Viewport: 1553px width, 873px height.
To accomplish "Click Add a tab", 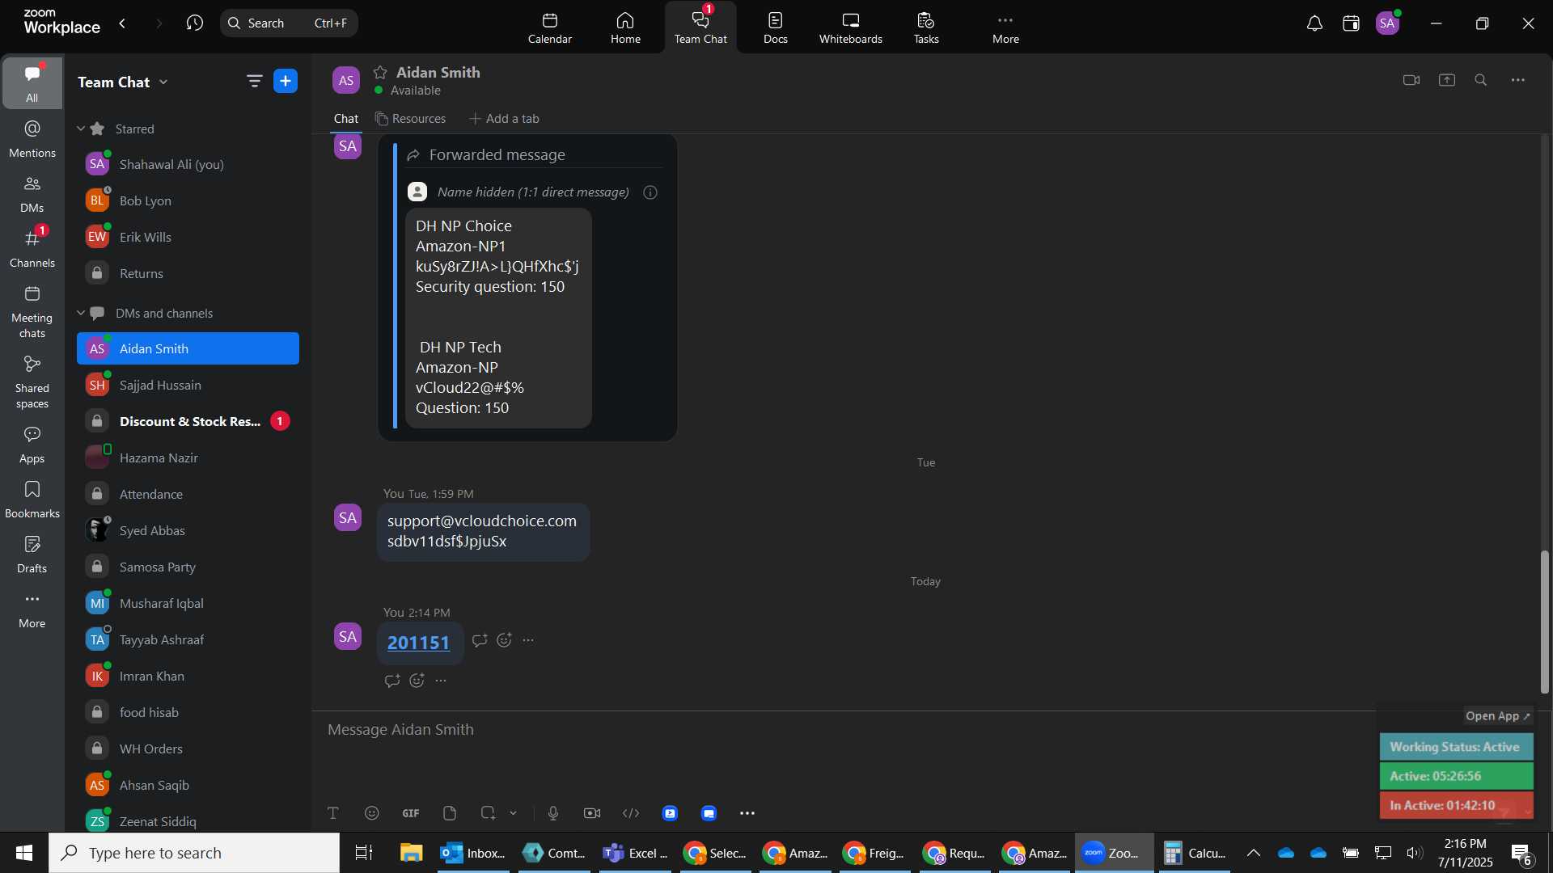I will (x=504, y=119).
